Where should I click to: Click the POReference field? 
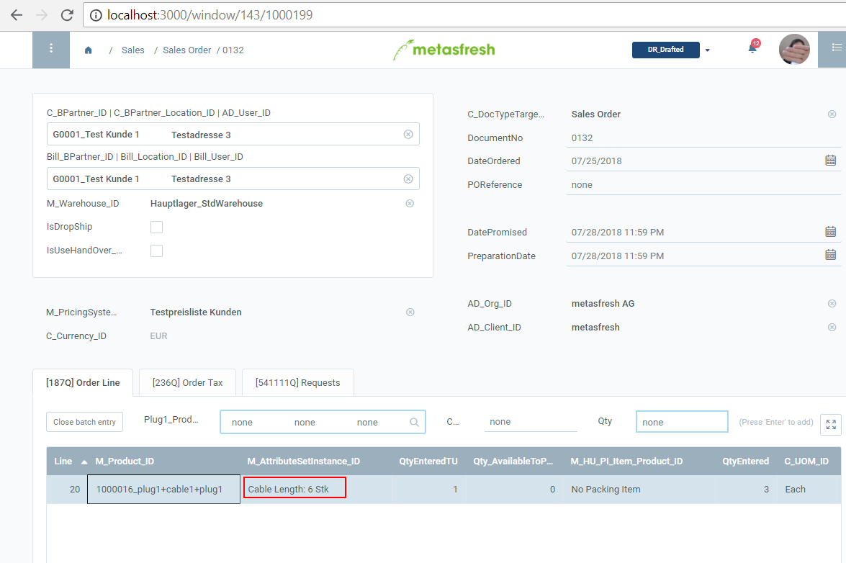click(x=703, y=185)
